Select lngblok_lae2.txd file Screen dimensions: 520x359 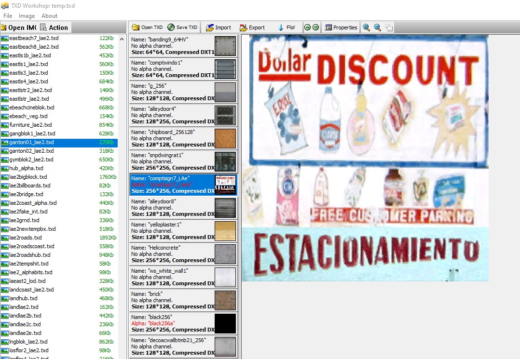point(59,342)
